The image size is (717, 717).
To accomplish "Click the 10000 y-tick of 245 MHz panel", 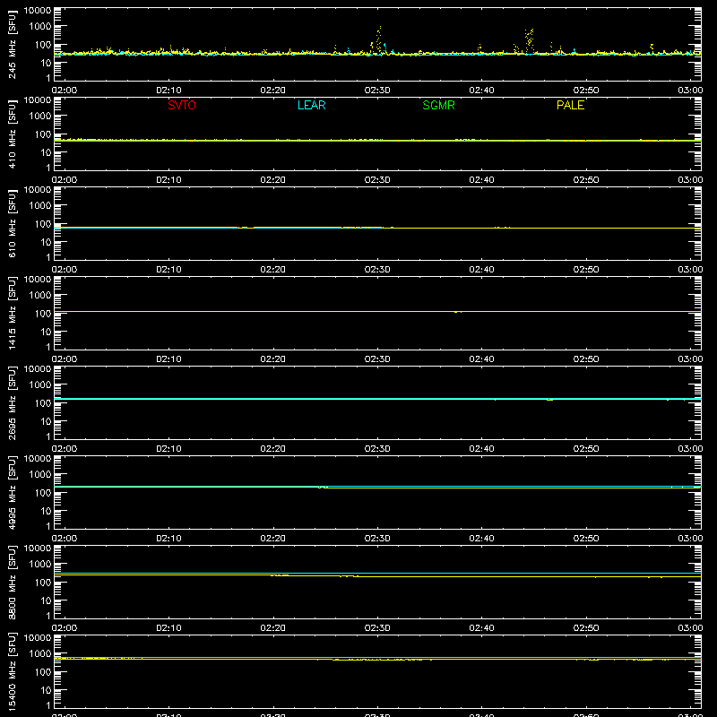I will pos(38,10).
